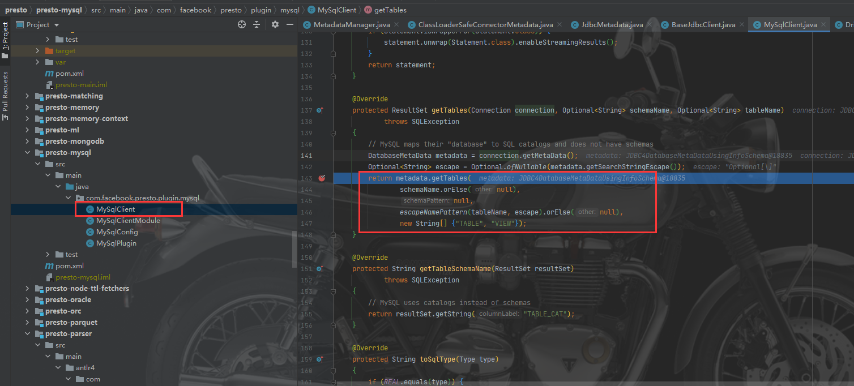Screen dimensions: 854x386
Task: Expand the presto-memory module
Action: (x=27, y=108)
